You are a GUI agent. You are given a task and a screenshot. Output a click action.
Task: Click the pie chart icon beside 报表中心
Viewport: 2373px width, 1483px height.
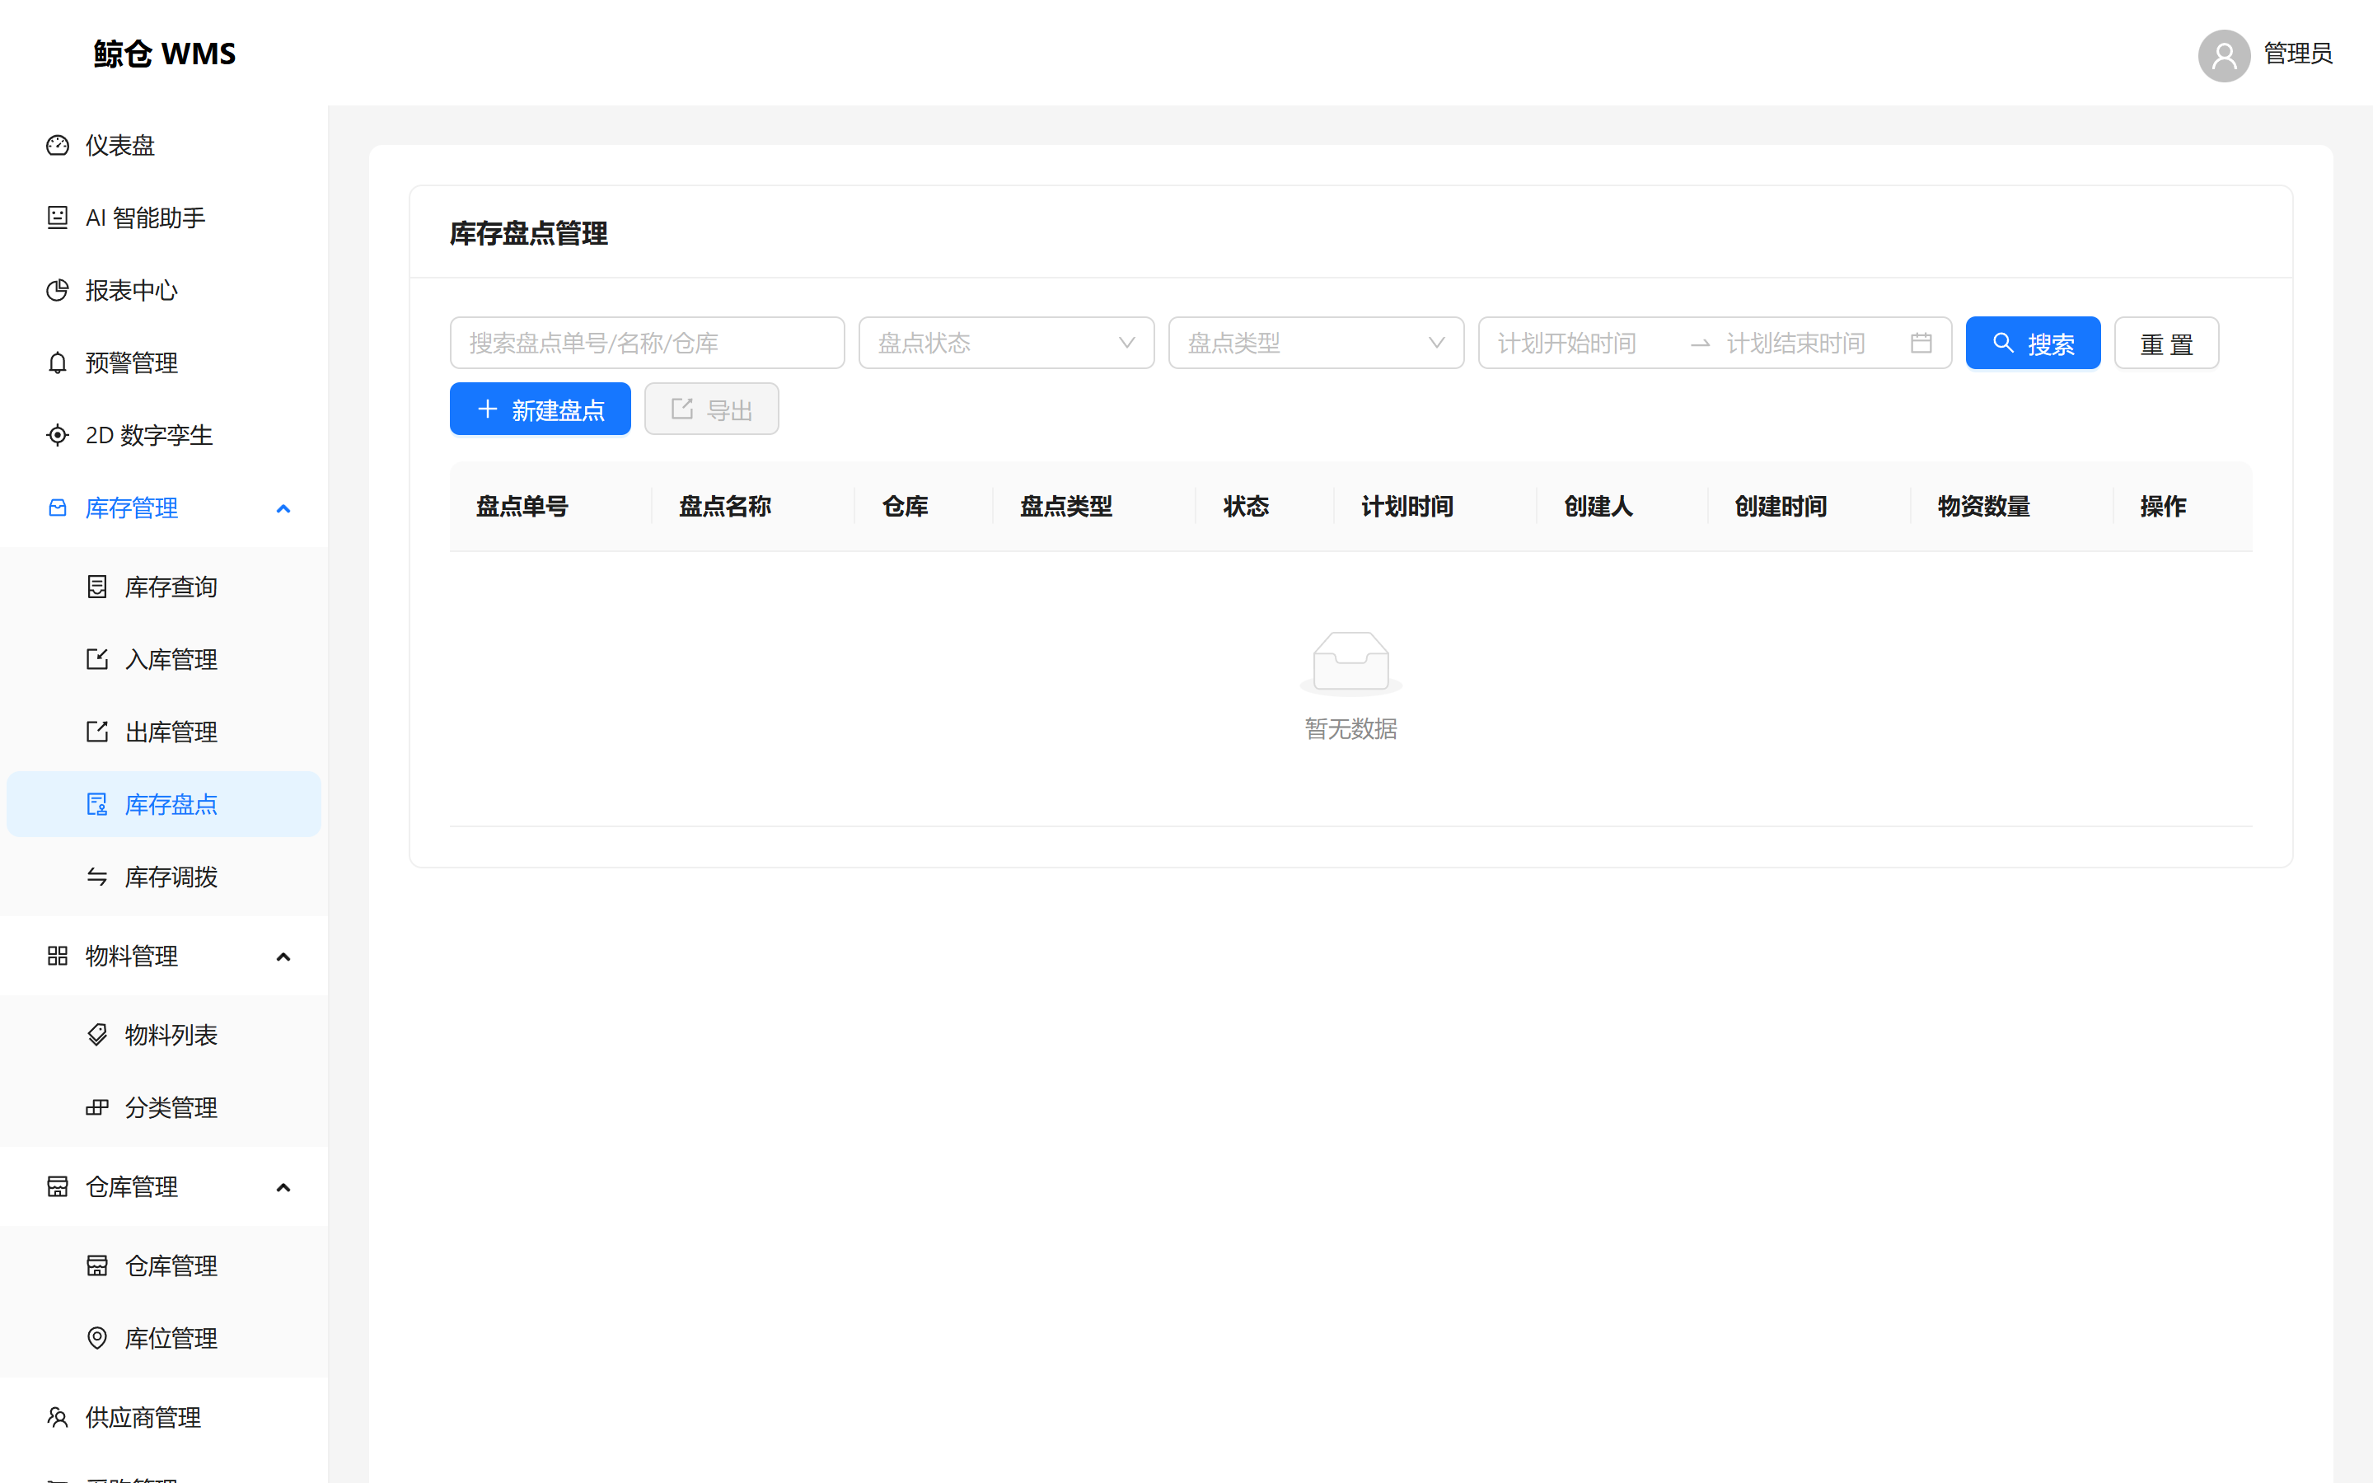[58, 290]
